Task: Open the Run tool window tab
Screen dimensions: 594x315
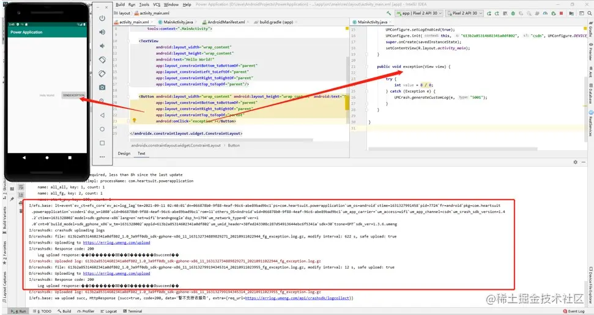Action: coord(18,311)
